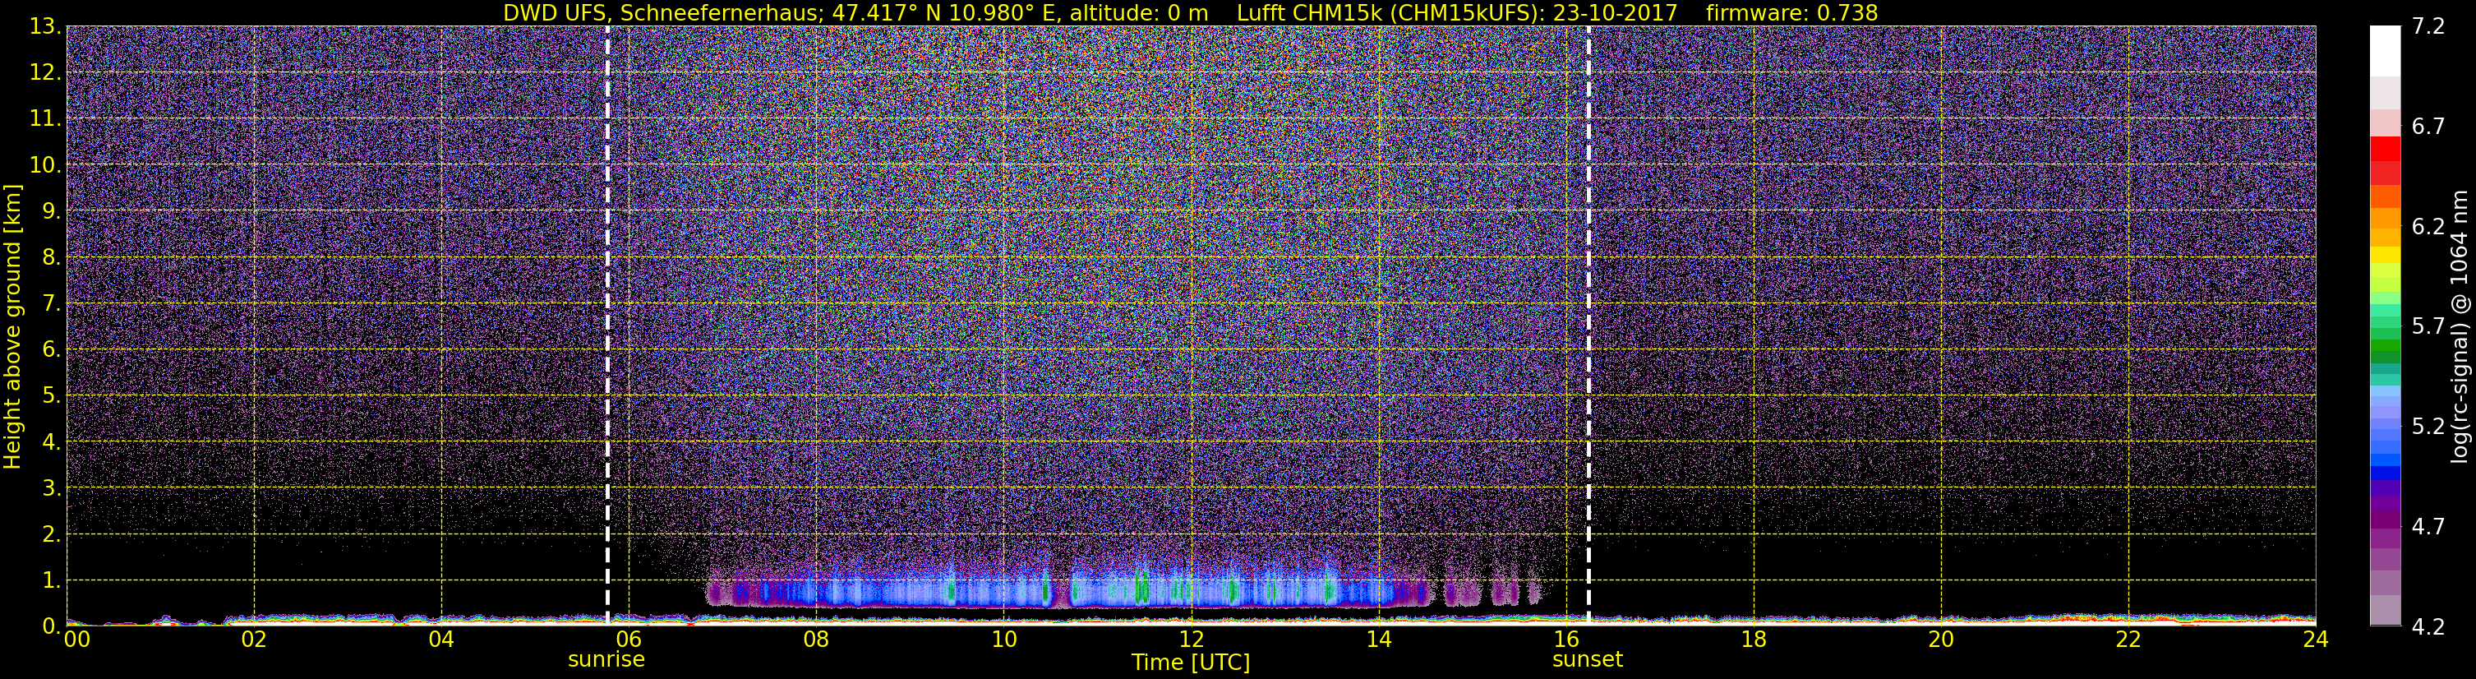Viewport: 2476px width, 679px height.
Task: Click the colorbar value '5.7'
Action: pos(2428,327)
